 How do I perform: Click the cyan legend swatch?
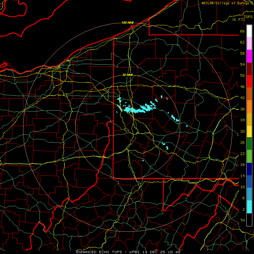click(249, 207)
